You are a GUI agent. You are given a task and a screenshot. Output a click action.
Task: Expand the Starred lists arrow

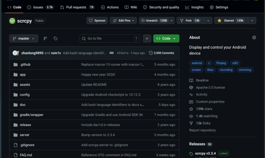252,21
